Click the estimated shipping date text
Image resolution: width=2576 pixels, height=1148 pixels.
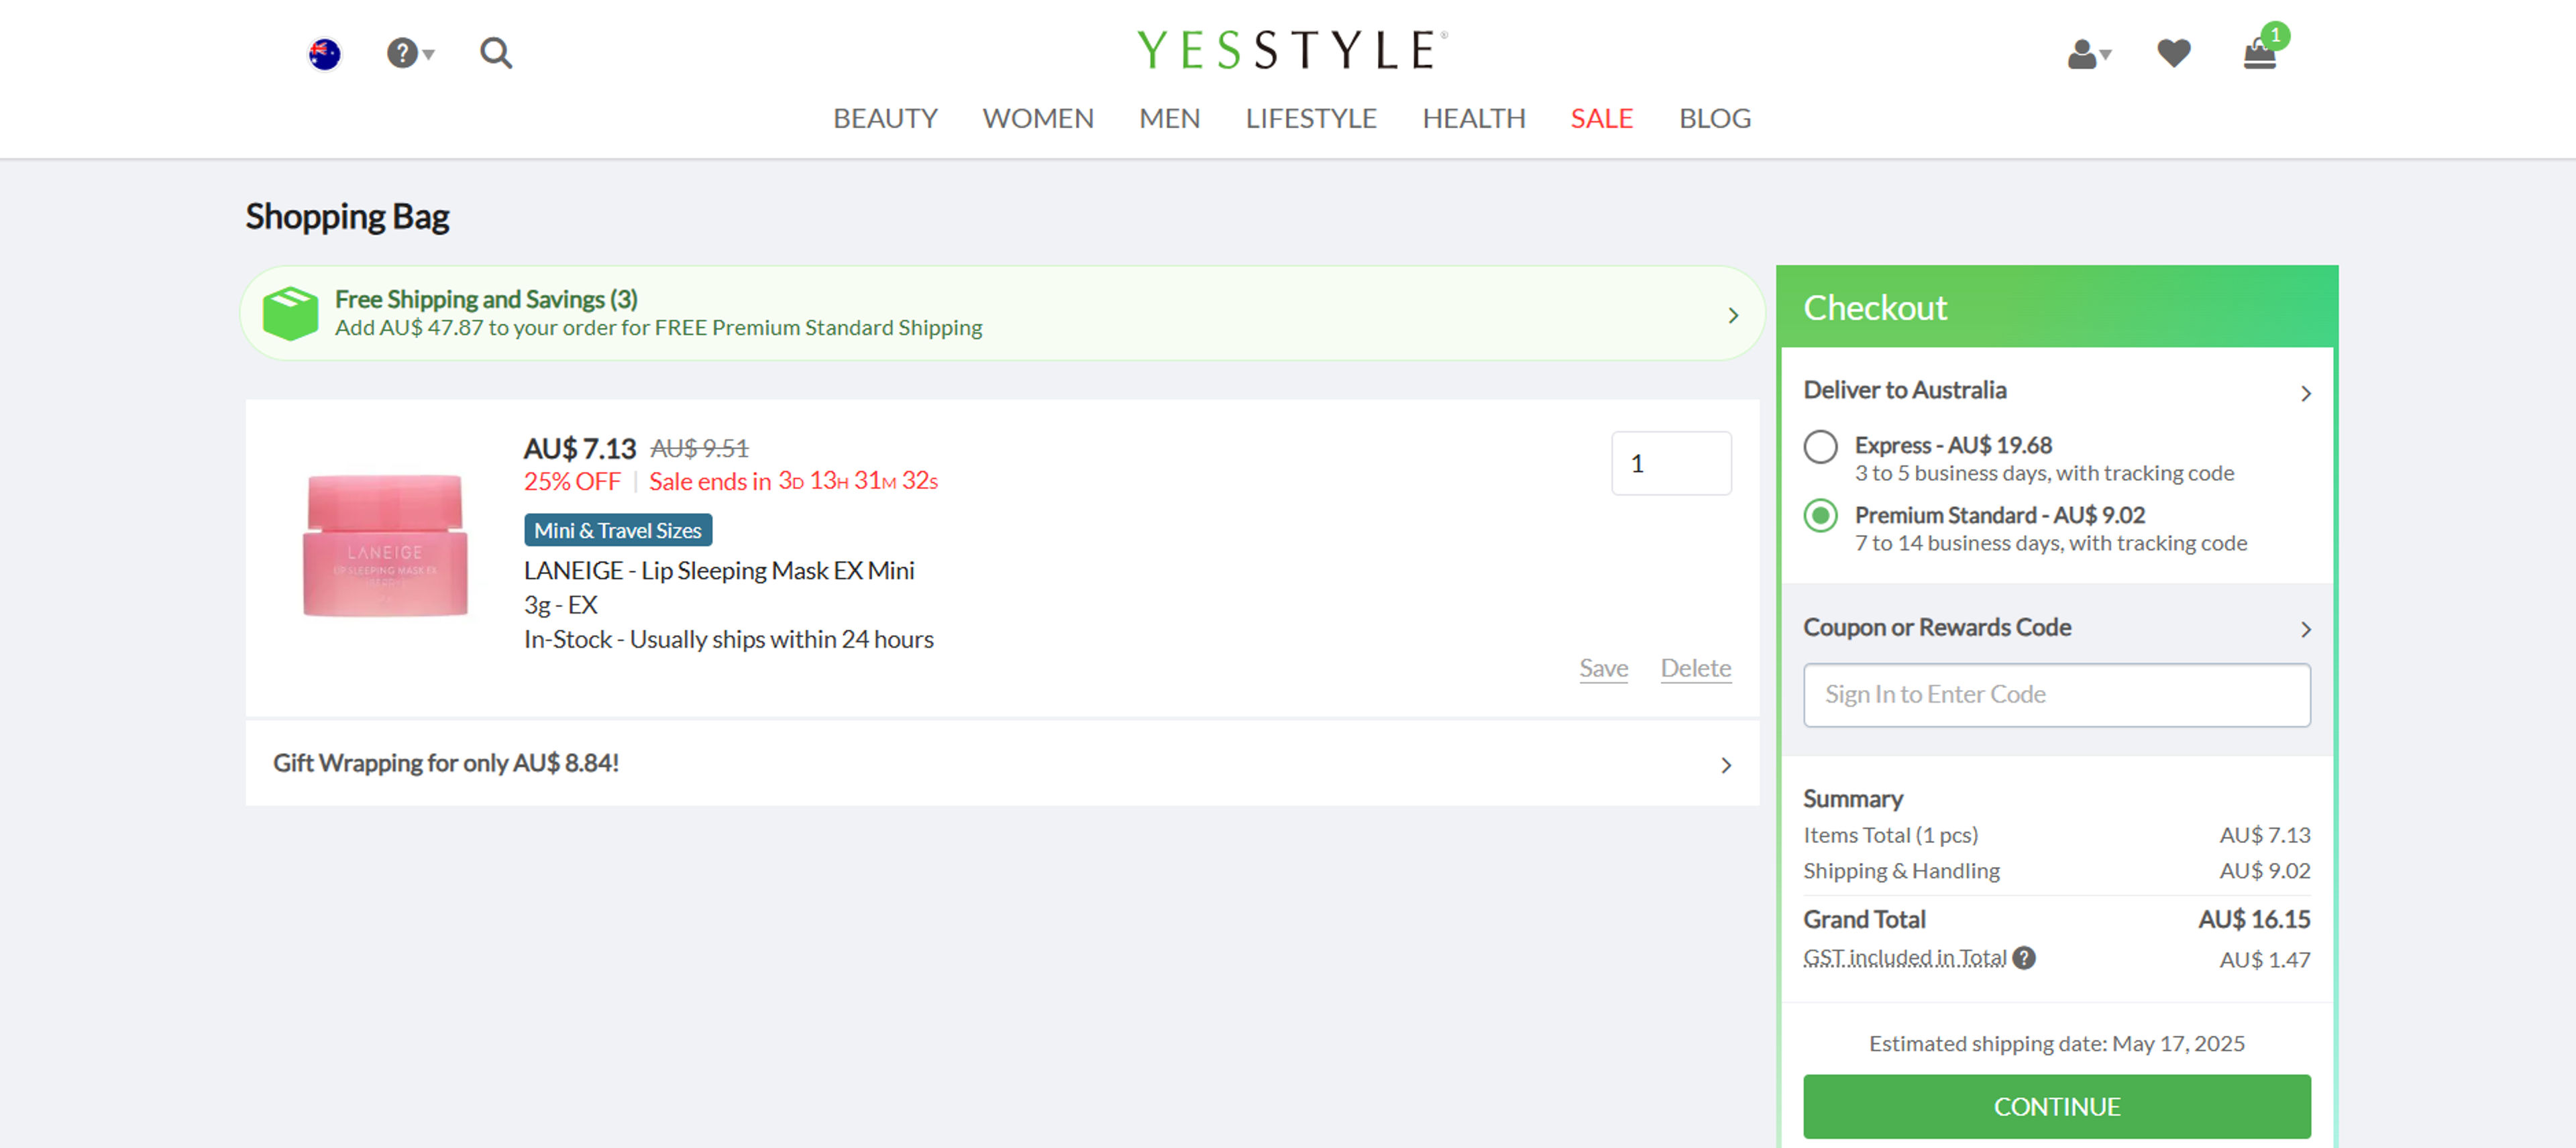(x=2056, y=1043)
